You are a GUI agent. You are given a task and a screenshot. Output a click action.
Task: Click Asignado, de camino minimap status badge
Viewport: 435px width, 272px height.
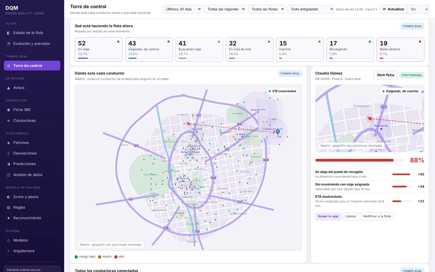pos(400,91)
